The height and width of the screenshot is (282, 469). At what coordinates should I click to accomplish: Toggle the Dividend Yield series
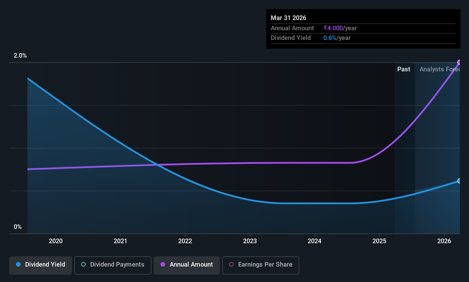(x=41, y=265)
